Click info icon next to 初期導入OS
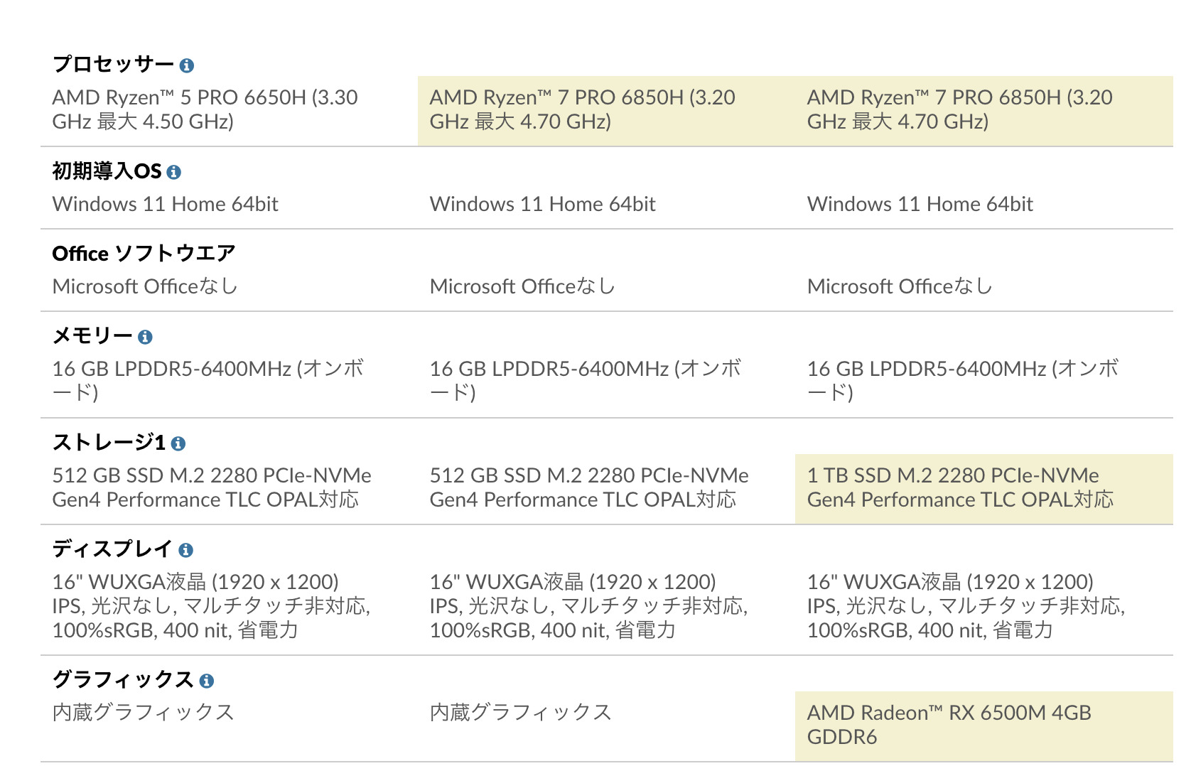The image size is (1191, 766). [173, 172]
